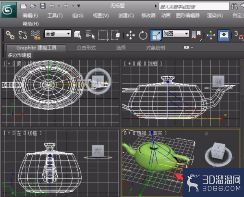Open the 视图 reference coordinate dropdown
Image resolution: width=244 pixels, height=197 pixels.
click(x=176, y=34)
